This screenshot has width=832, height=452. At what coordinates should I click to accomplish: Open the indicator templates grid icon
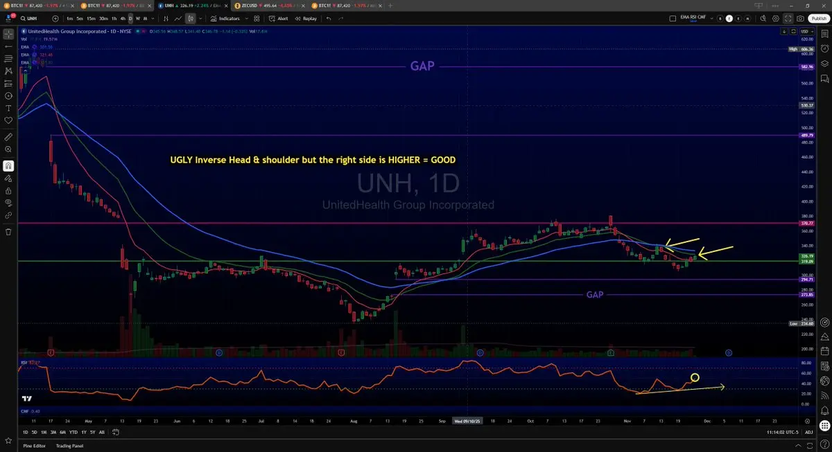(257, 19)
